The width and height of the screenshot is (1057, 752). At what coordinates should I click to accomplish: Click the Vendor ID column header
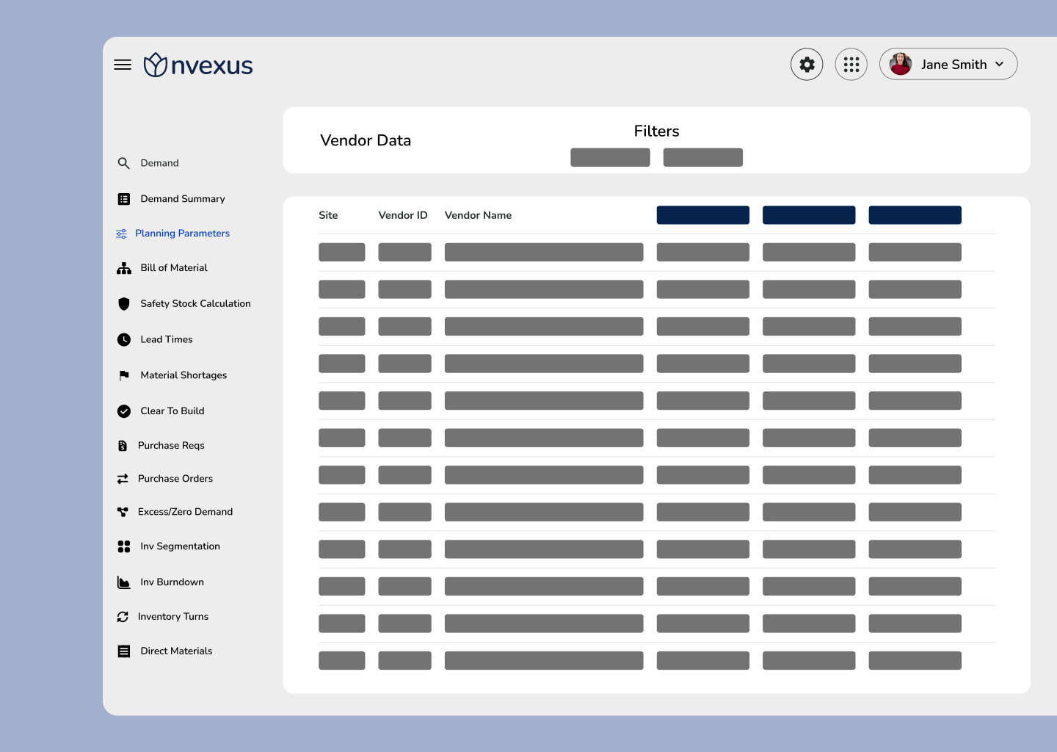[403, 215]
